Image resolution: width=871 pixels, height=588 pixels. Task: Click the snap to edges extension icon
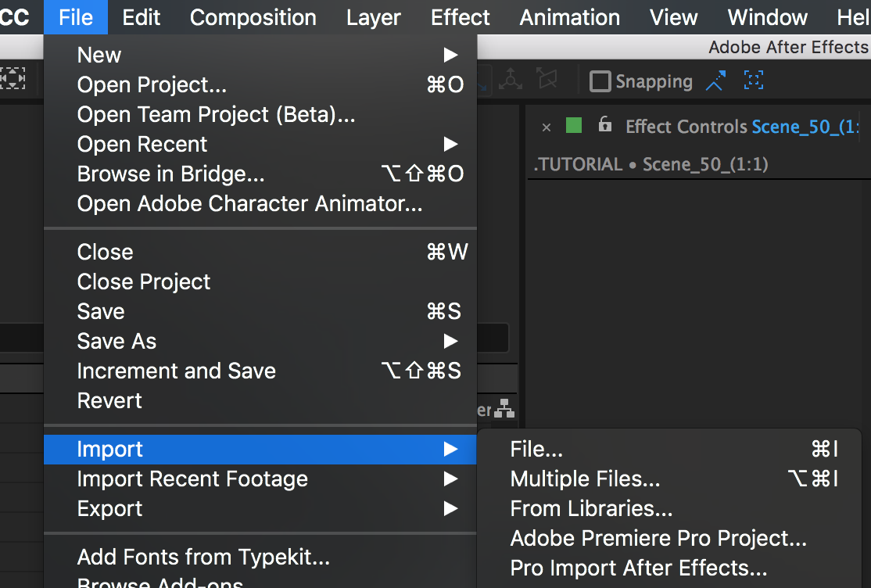click(715, 81)
